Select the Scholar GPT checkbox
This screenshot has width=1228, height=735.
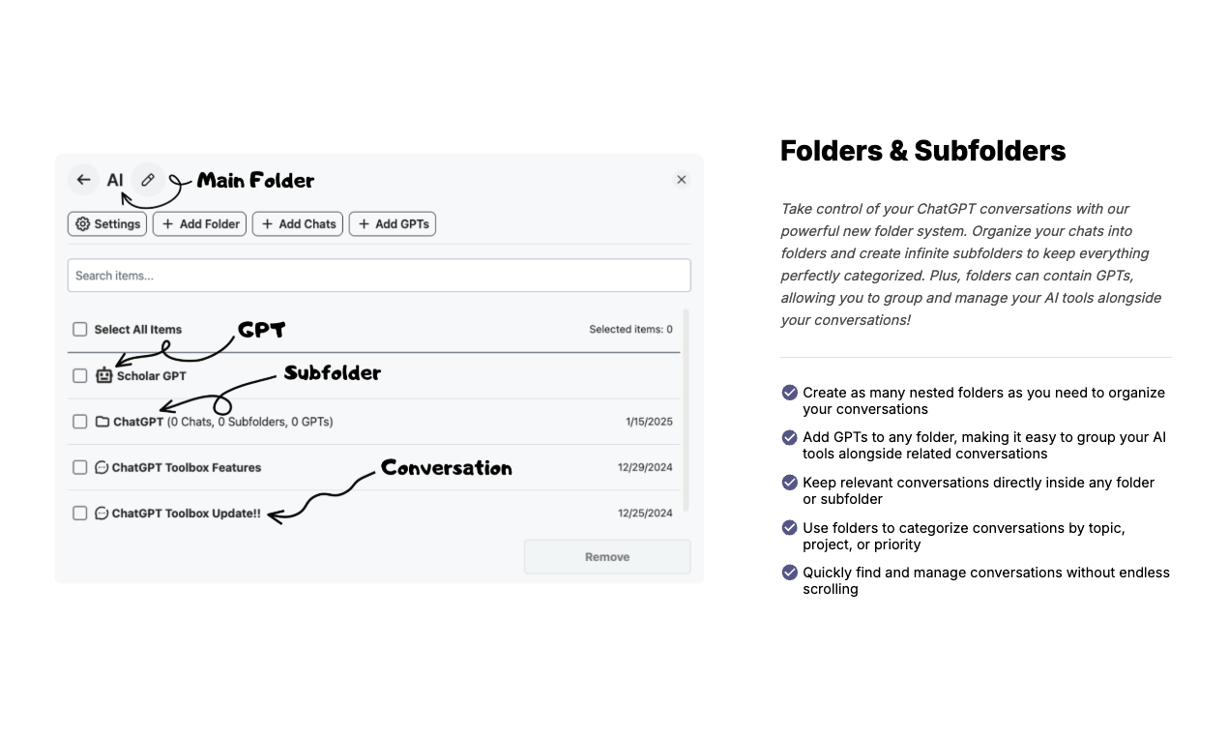79,375
